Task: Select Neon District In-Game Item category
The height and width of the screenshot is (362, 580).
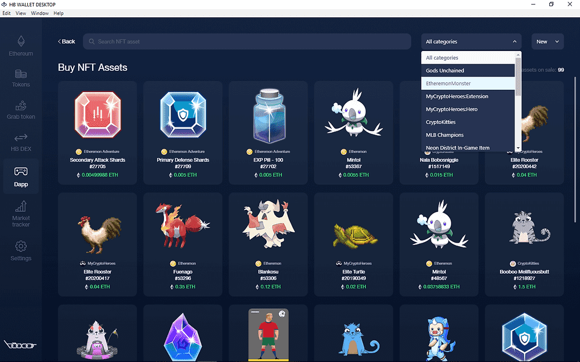Action: point(467,147)
